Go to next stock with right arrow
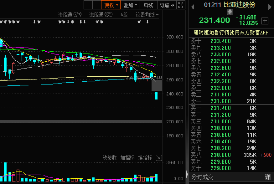274x184 pixels. (x=269, y=5)
